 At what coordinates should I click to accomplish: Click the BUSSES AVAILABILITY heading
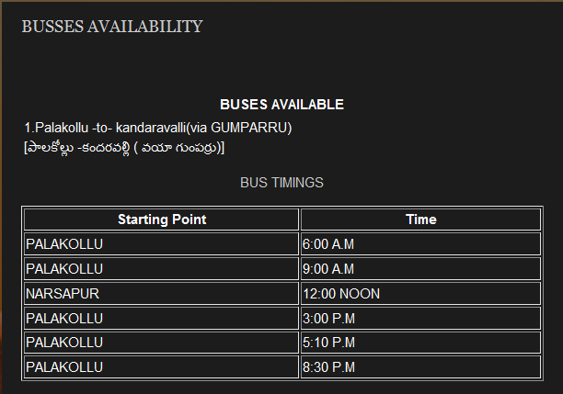[x=112, y=27]
